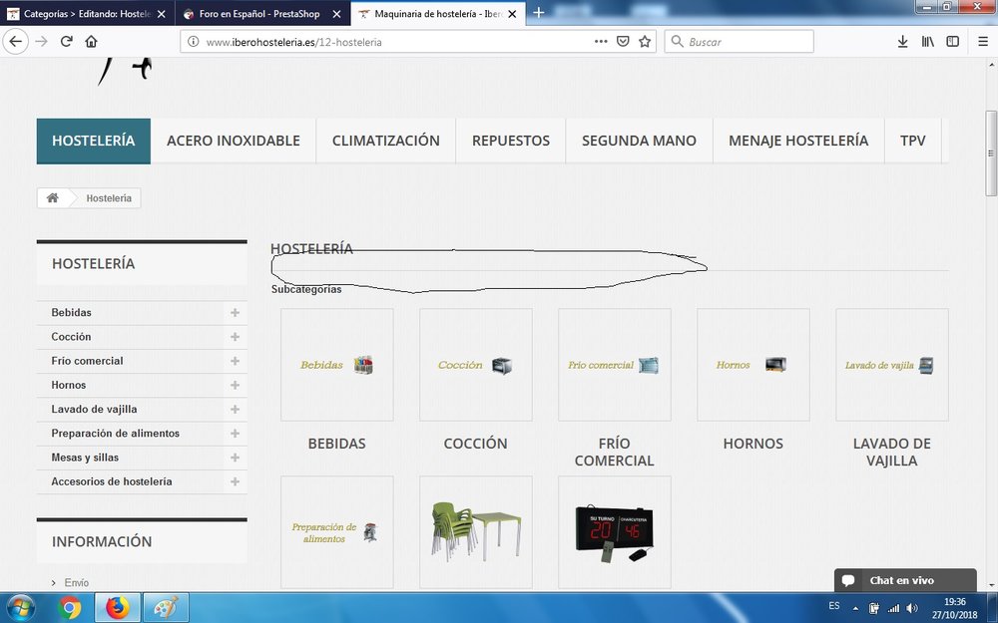Click the volume speaker tray icon

pos(912,608)
